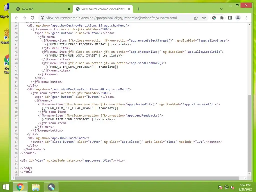Screen dimensions: 256x192
Task: Click horizontal scrollbar right arrow
Action: point(245,178)
